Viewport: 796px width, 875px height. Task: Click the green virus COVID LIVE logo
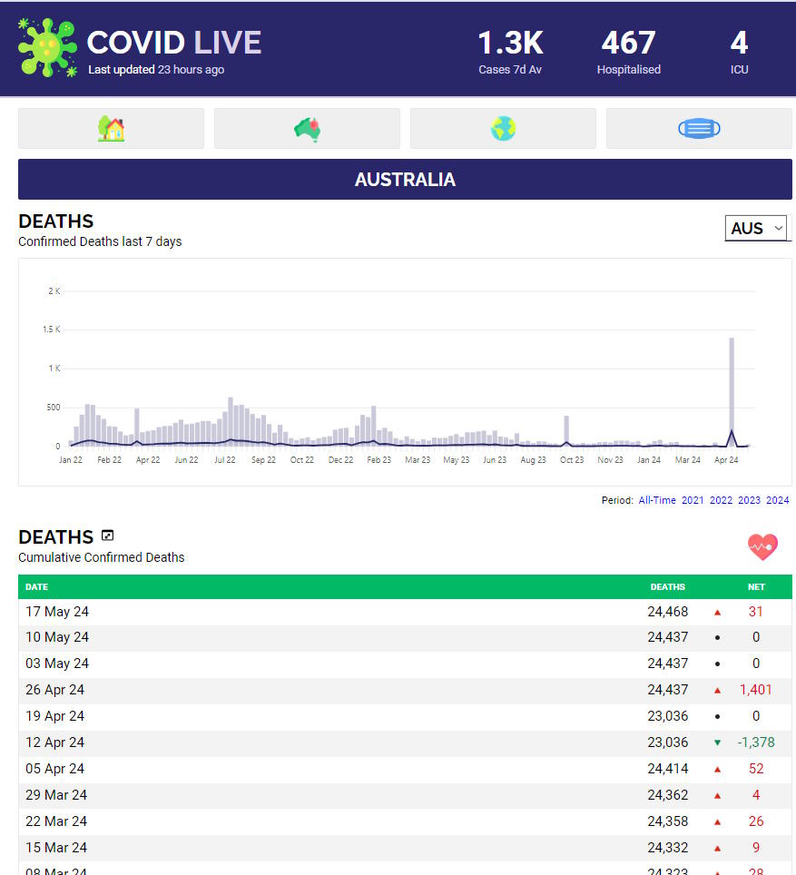click(x=48, y=47)
